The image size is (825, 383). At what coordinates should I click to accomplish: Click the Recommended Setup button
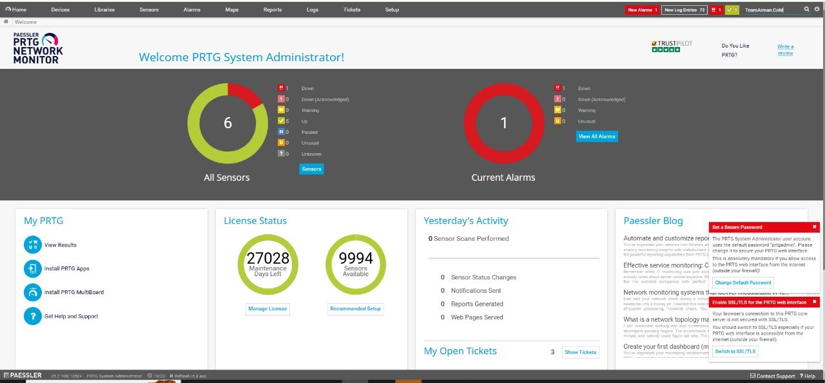(355, 309)
